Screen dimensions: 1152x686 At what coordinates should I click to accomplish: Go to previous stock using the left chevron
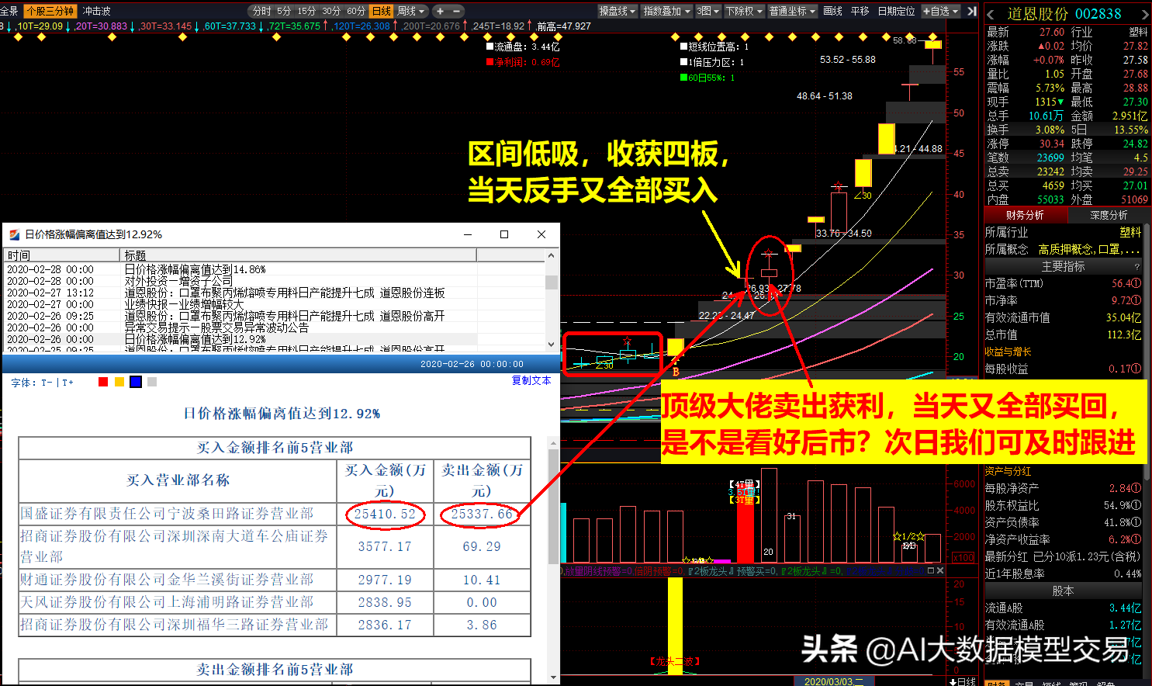[x=991, y=14]
